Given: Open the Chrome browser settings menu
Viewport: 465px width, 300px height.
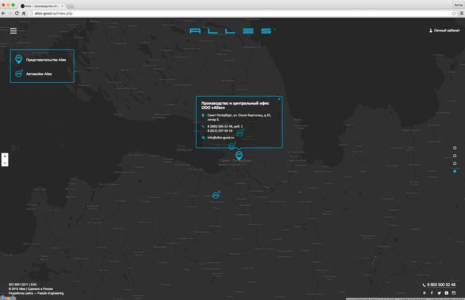Looking at the screenshot, I should (461, 13).
